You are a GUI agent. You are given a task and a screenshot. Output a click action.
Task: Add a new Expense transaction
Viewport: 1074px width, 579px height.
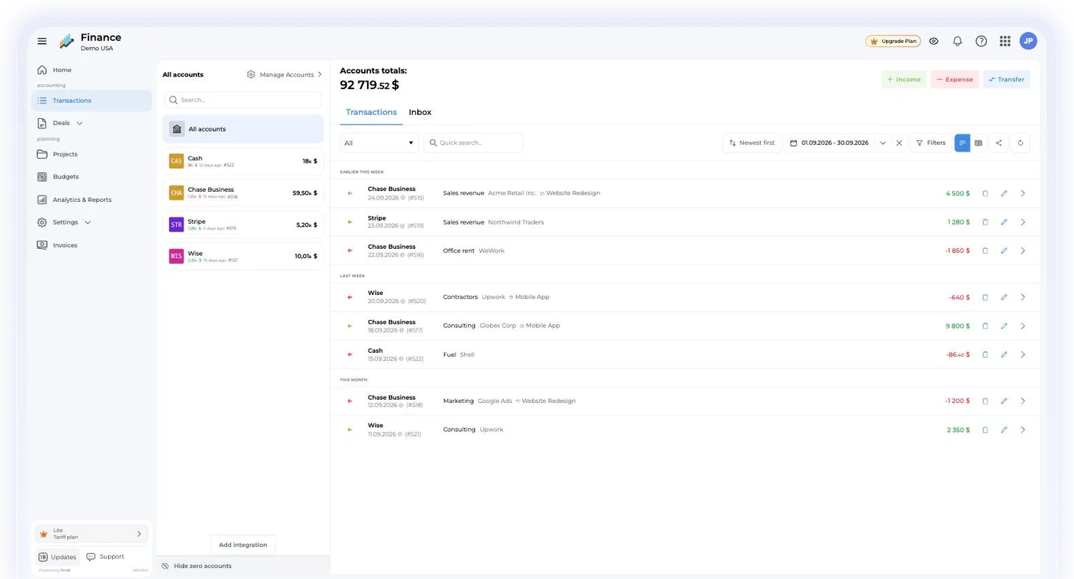pyautogui.click(x=954, y=79)
